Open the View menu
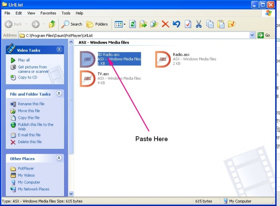280x206 pixels. [x=31, y=13]
